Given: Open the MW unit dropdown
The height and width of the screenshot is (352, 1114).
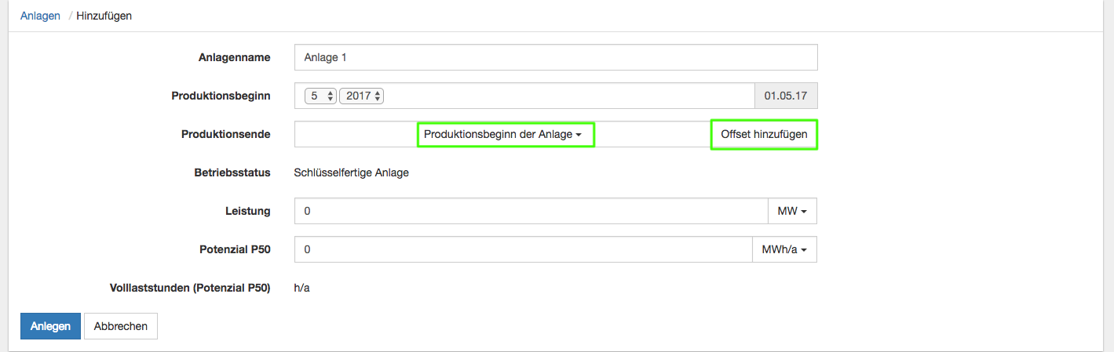Looking at the screenshot, I should coord(792,211).
